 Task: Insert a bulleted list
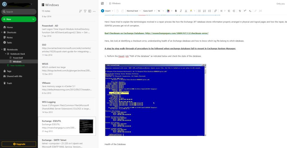point(199,11)
